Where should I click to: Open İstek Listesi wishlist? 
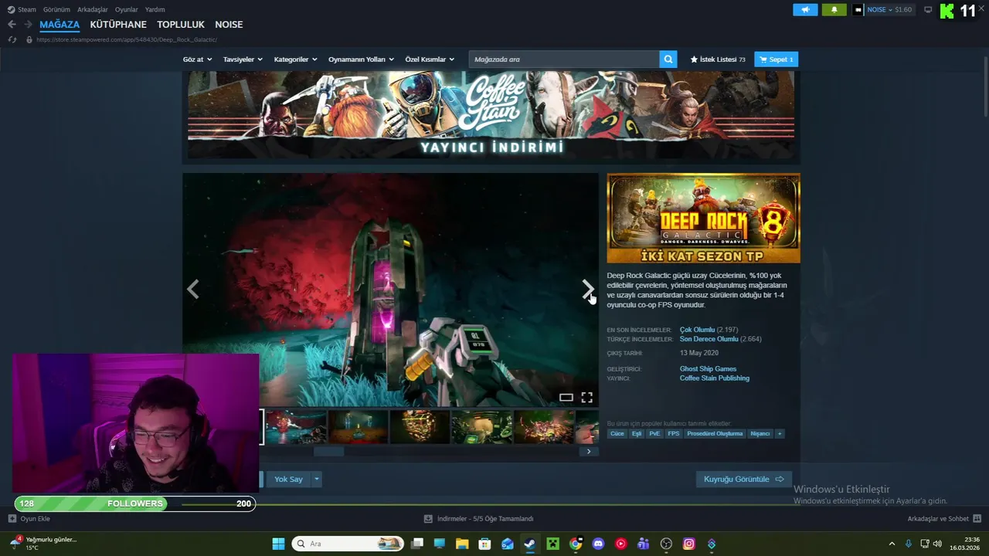point(718,59)
